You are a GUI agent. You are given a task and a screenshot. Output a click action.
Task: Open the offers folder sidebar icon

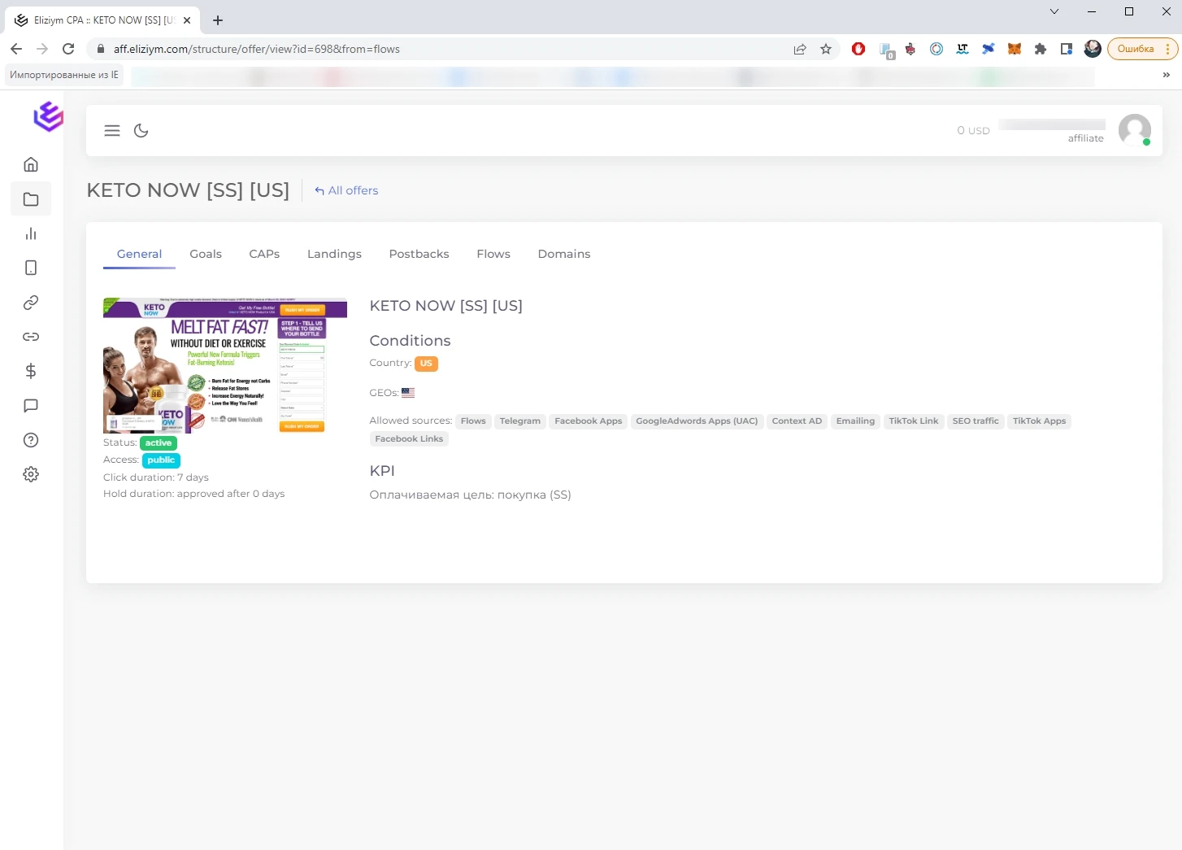pyautogui.click(x=31, y=199)
